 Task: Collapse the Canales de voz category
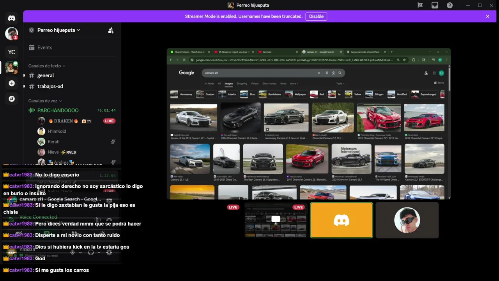tap(45, 101)
